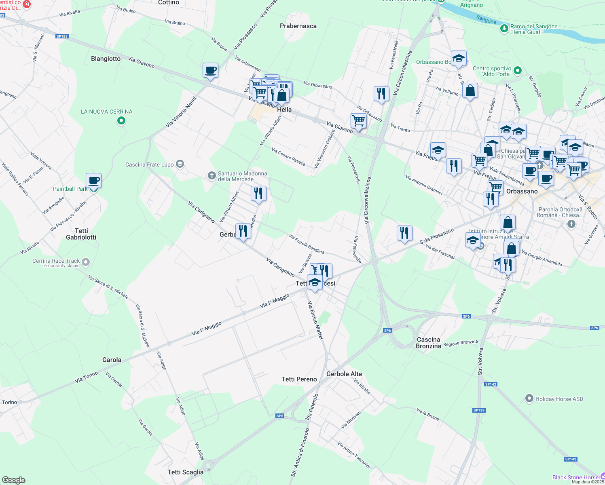Image resolution: width=605 pixels, height=485 pixels.
Task: Select school marker near Orbassano Bo label
Action: (459, 59)
